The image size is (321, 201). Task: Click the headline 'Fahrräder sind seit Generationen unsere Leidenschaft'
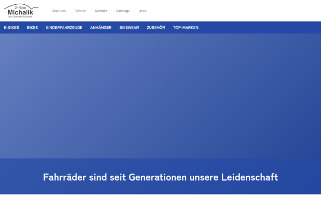tap(160, 177)
